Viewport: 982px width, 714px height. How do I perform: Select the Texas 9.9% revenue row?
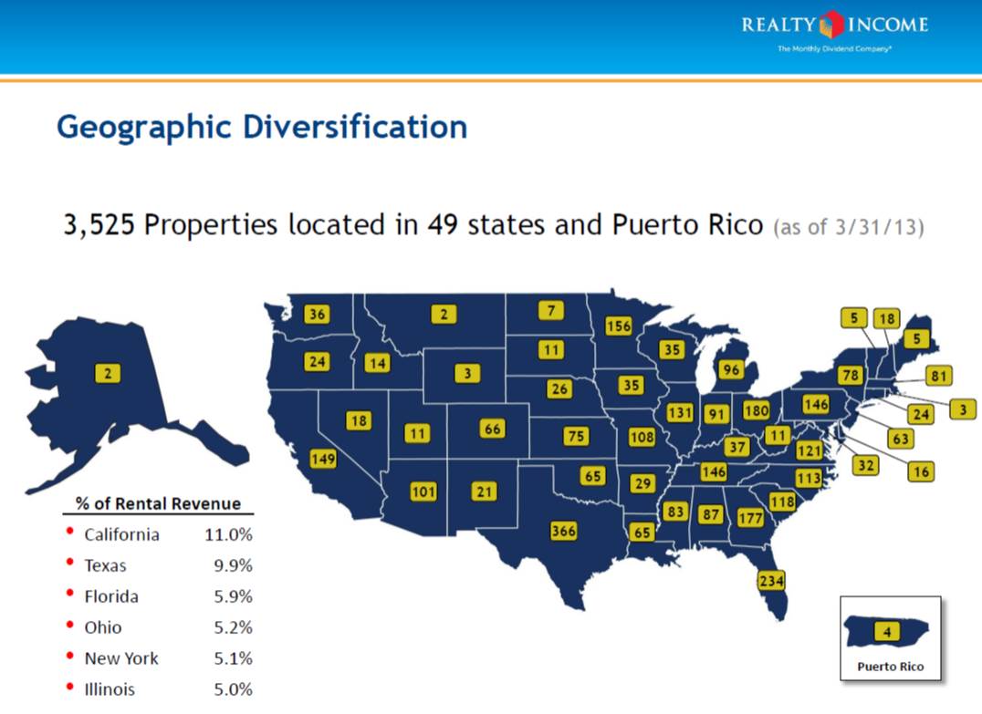point(161,565)
